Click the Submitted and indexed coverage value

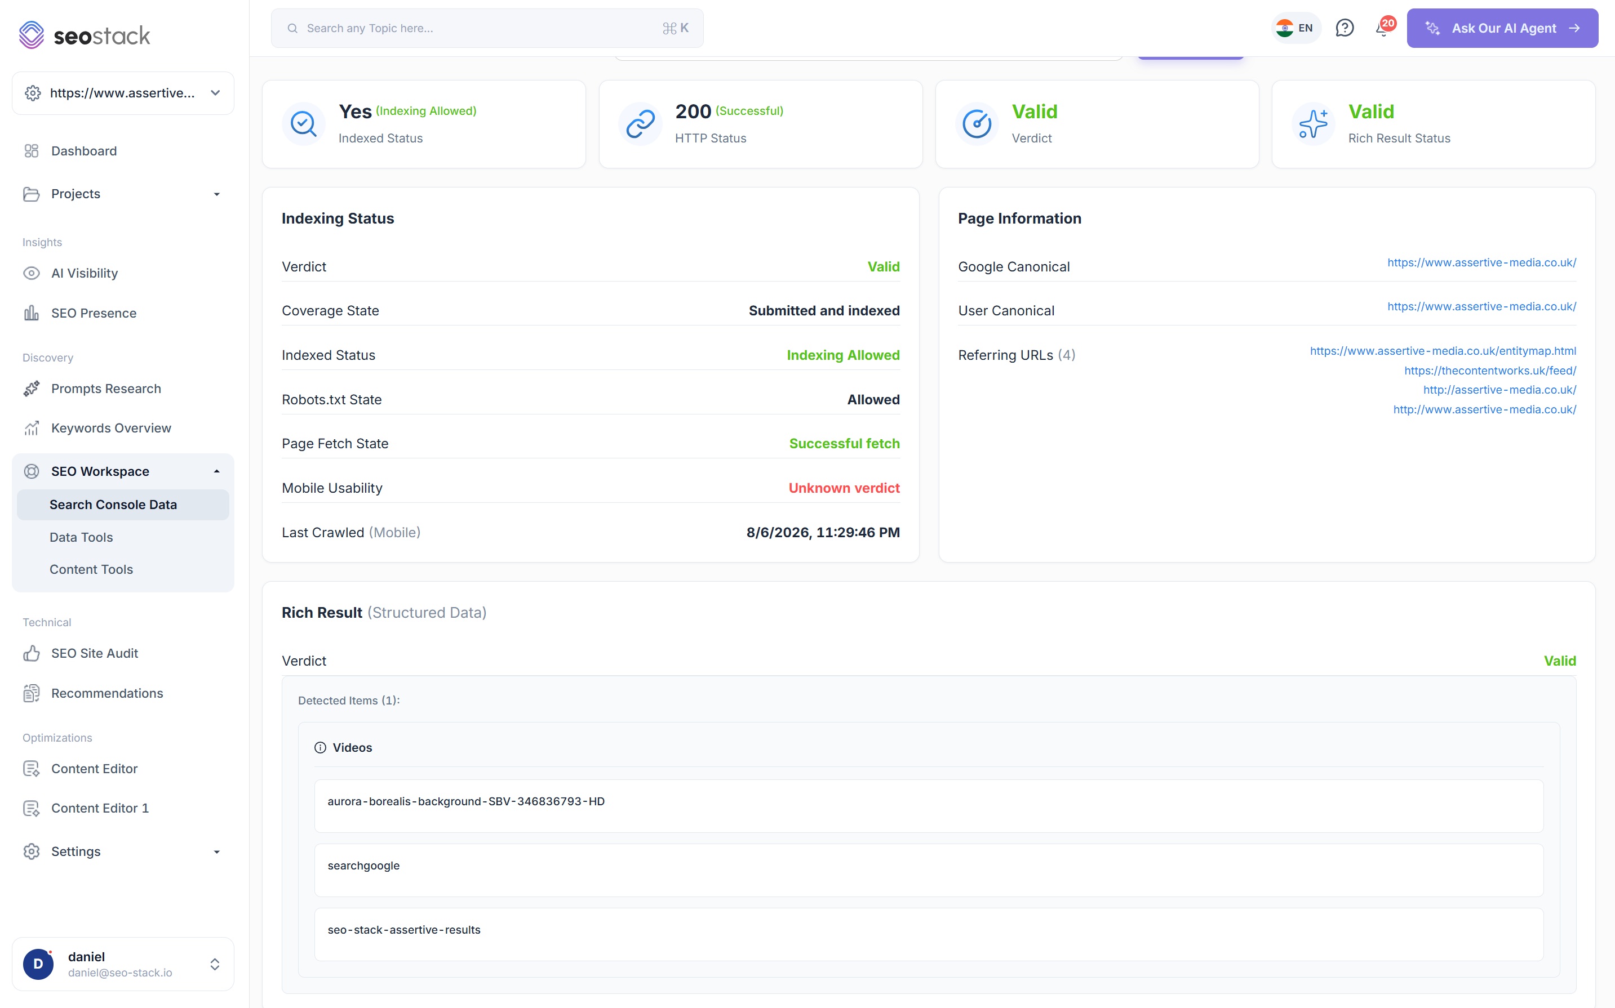[x=824, y=311]
